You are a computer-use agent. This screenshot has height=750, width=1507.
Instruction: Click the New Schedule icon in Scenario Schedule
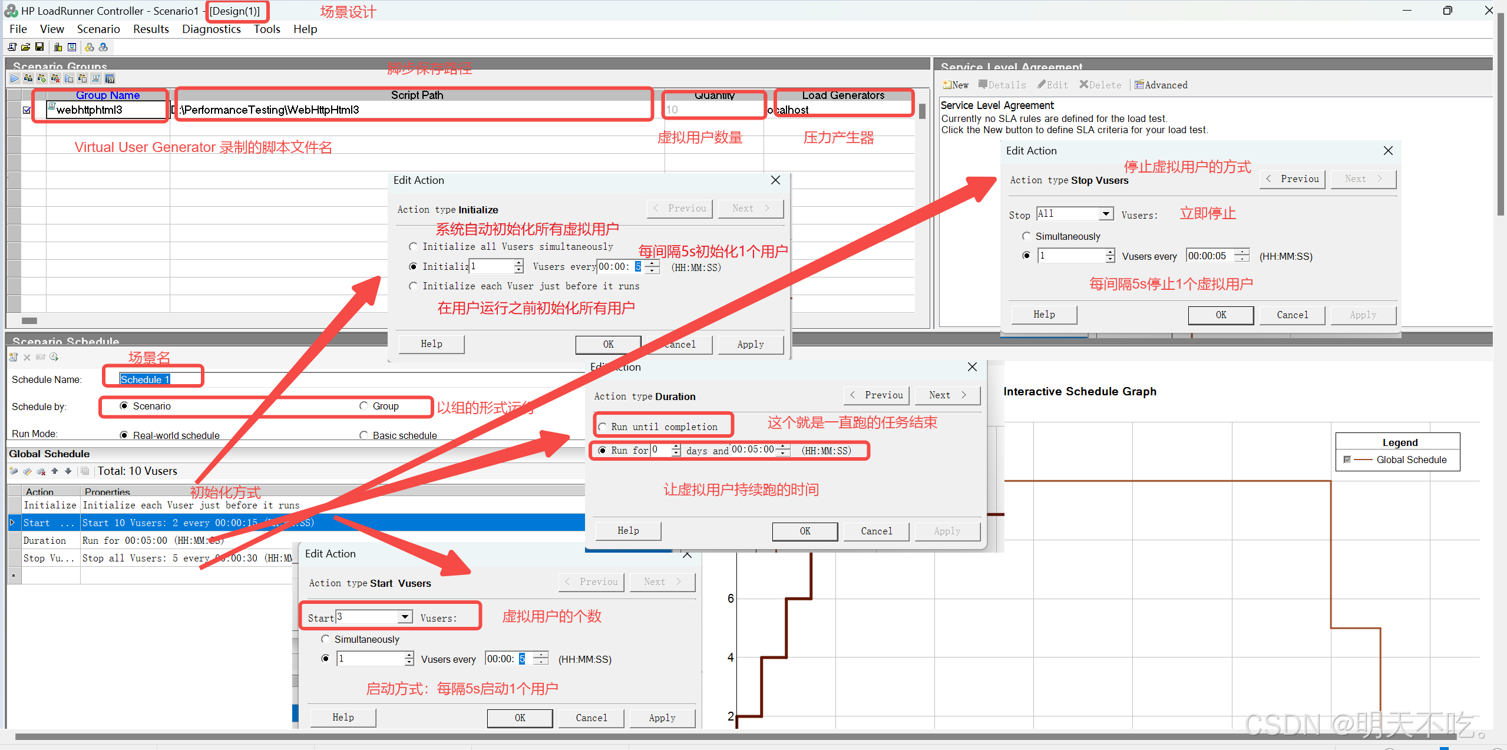(x=14, y=357)
